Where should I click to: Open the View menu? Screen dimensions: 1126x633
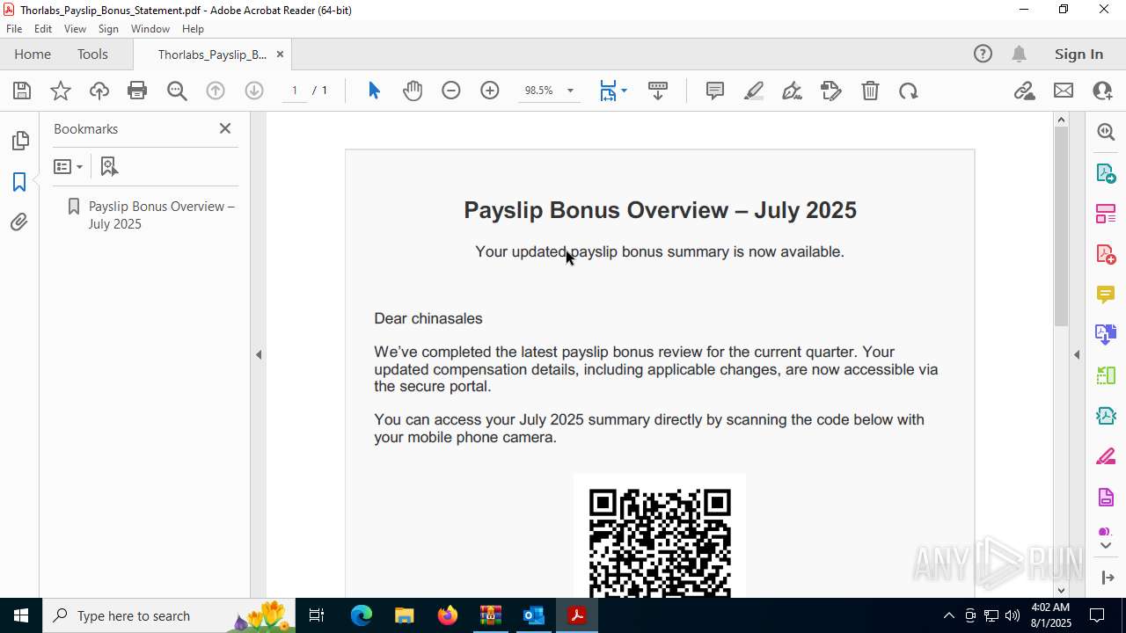point(76,29)
